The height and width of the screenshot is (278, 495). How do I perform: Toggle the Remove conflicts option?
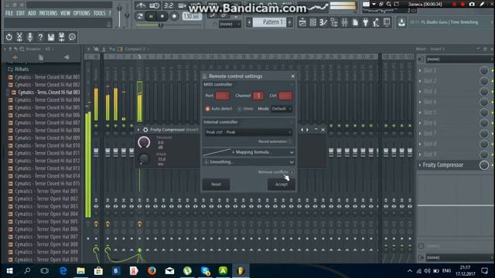point(292,172)
